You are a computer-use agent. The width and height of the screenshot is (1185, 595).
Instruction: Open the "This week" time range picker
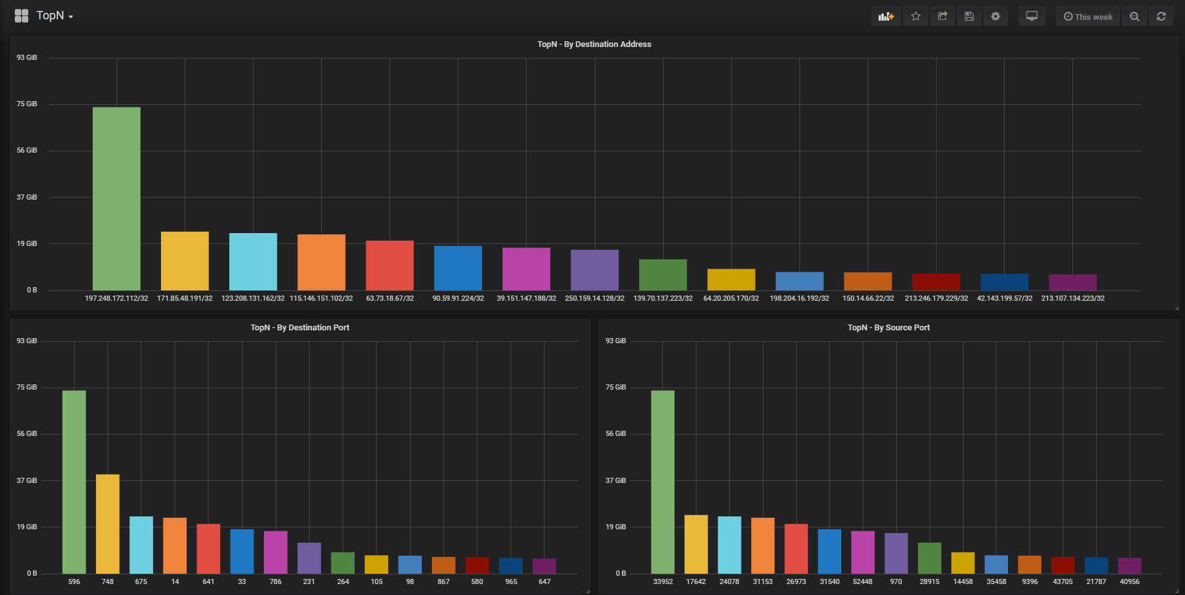pyautogui.click(x=1088, y=16)
